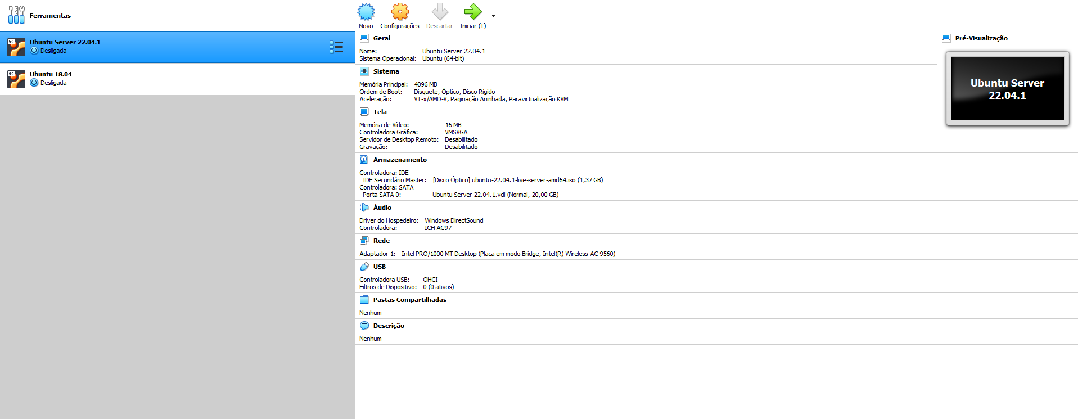The width and height of the screenshot is (1078, 419).
Task: Select the Ubuntu Server 22.04.1 machine entry
Action: tap(177, 47)
